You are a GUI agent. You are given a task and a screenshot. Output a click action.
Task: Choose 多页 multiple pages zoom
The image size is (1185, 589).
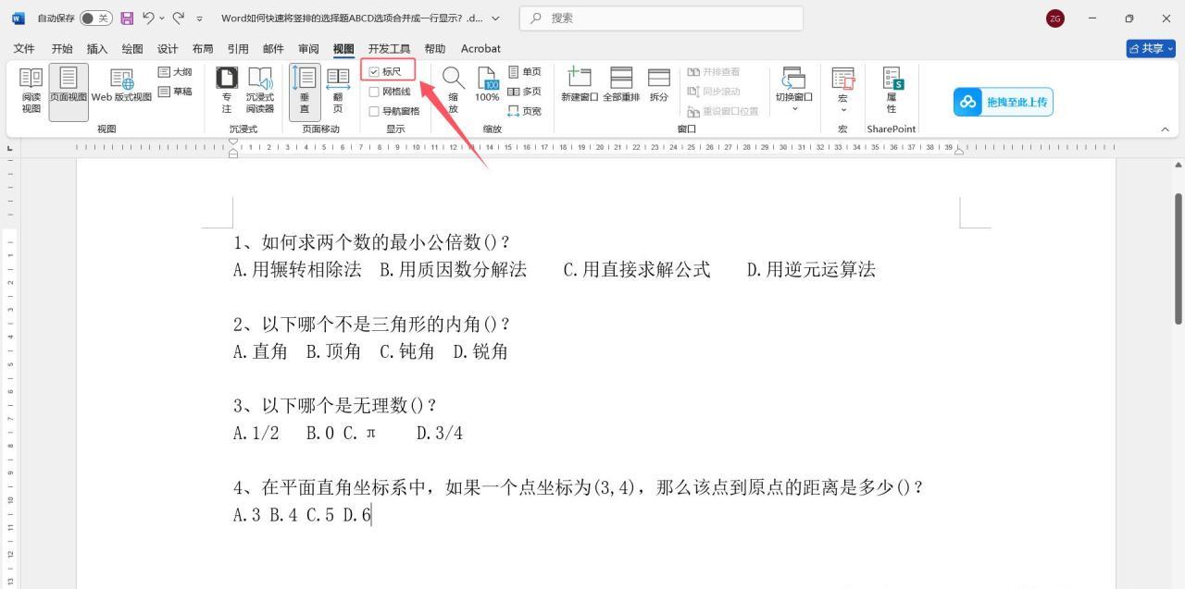(x=525, y=92)
